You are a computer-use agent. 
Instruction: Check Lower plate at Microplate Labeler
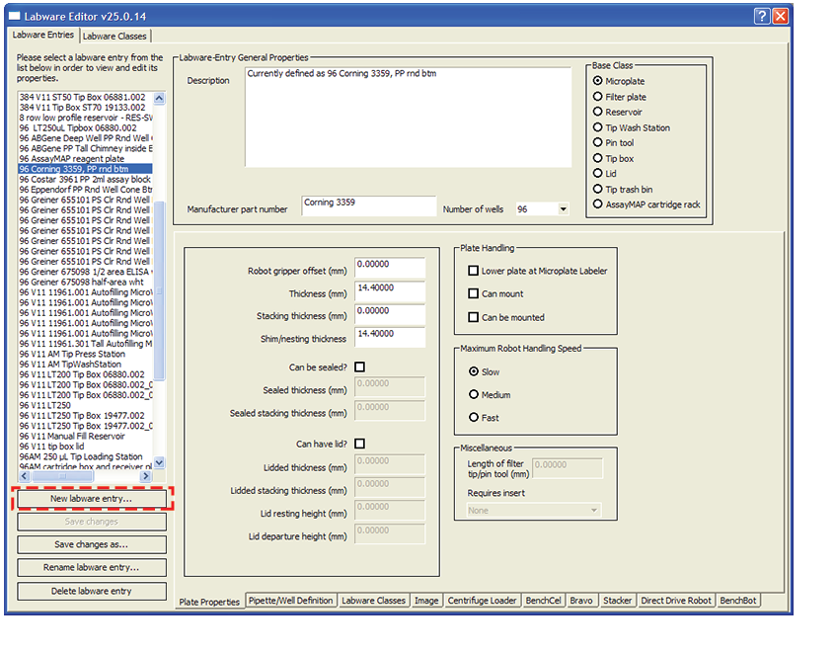click(x=474, y=271)
